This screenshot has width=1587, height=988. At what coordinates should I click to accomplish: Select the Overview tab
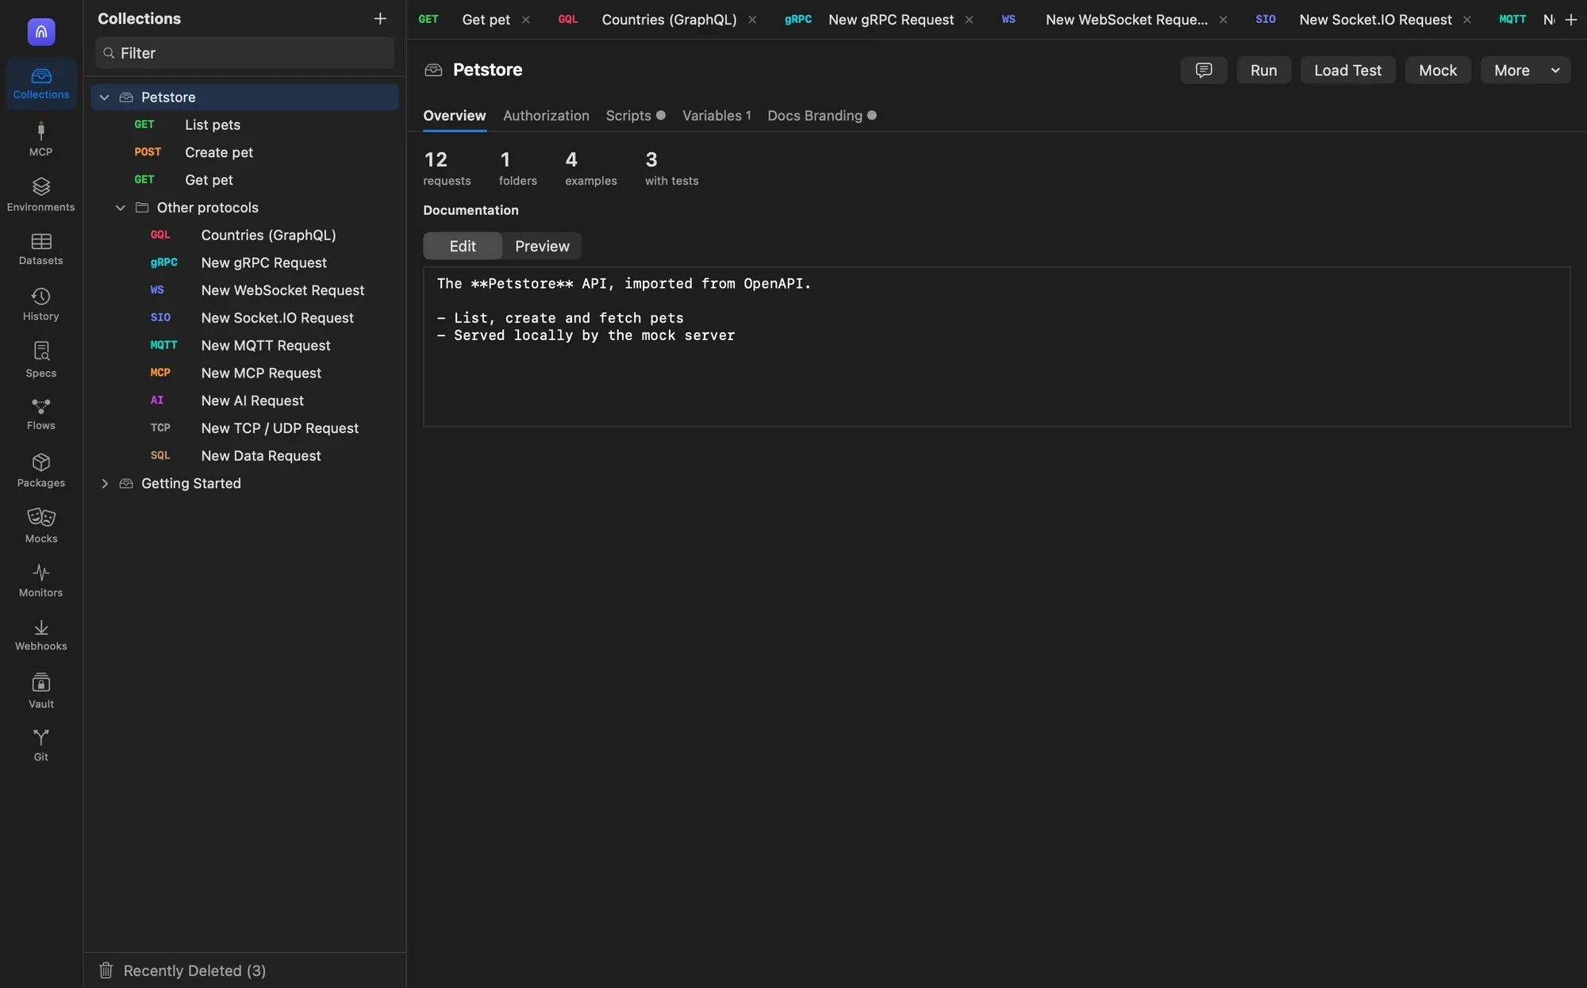(x=454, y=116)
